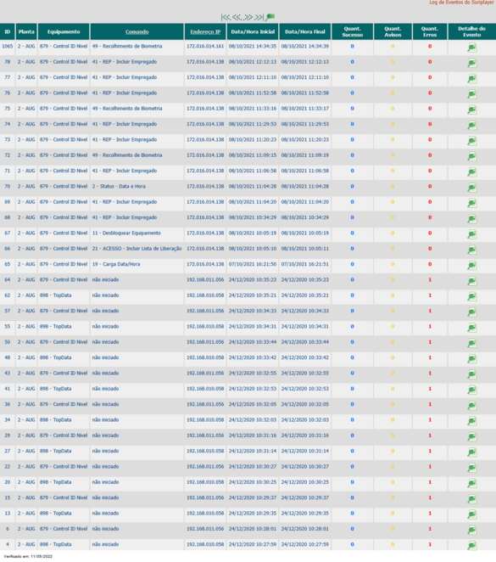Select the Detalhe do Evento column header
Screen dimensions: 496x562
click(471, 31)
